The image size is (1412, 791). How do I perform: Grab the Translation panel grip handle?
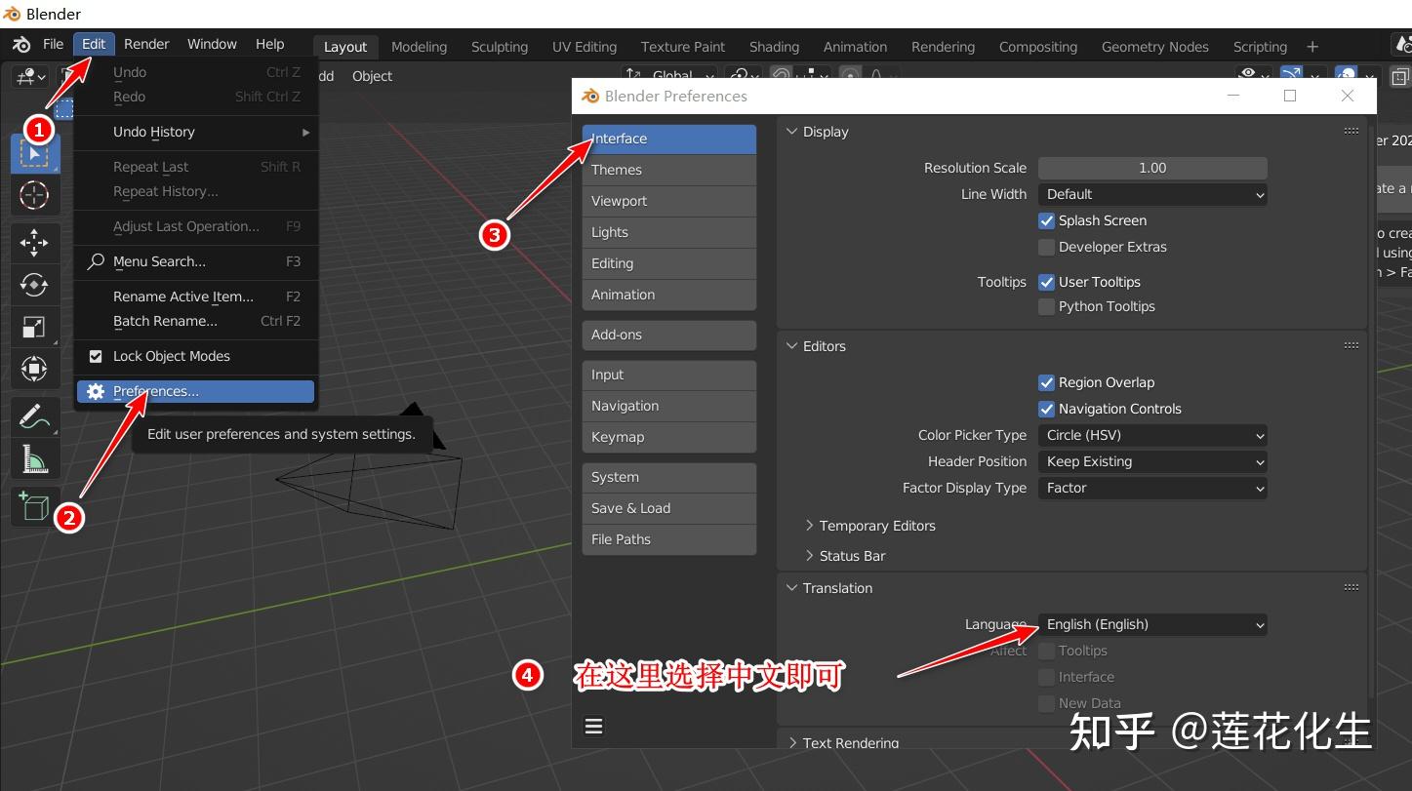(1351, 587)
